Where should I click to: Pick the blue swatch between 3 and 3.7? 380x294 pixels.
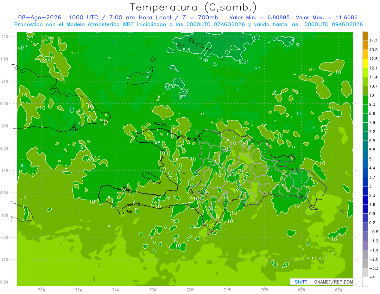(x=365, y=182)
